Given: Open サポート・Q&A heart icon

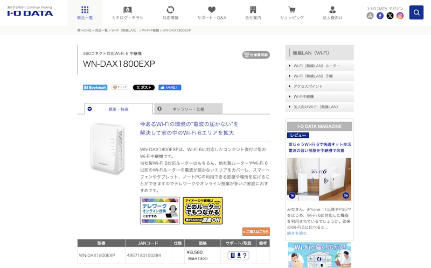Looking at the screenshot, I should 212,10.
